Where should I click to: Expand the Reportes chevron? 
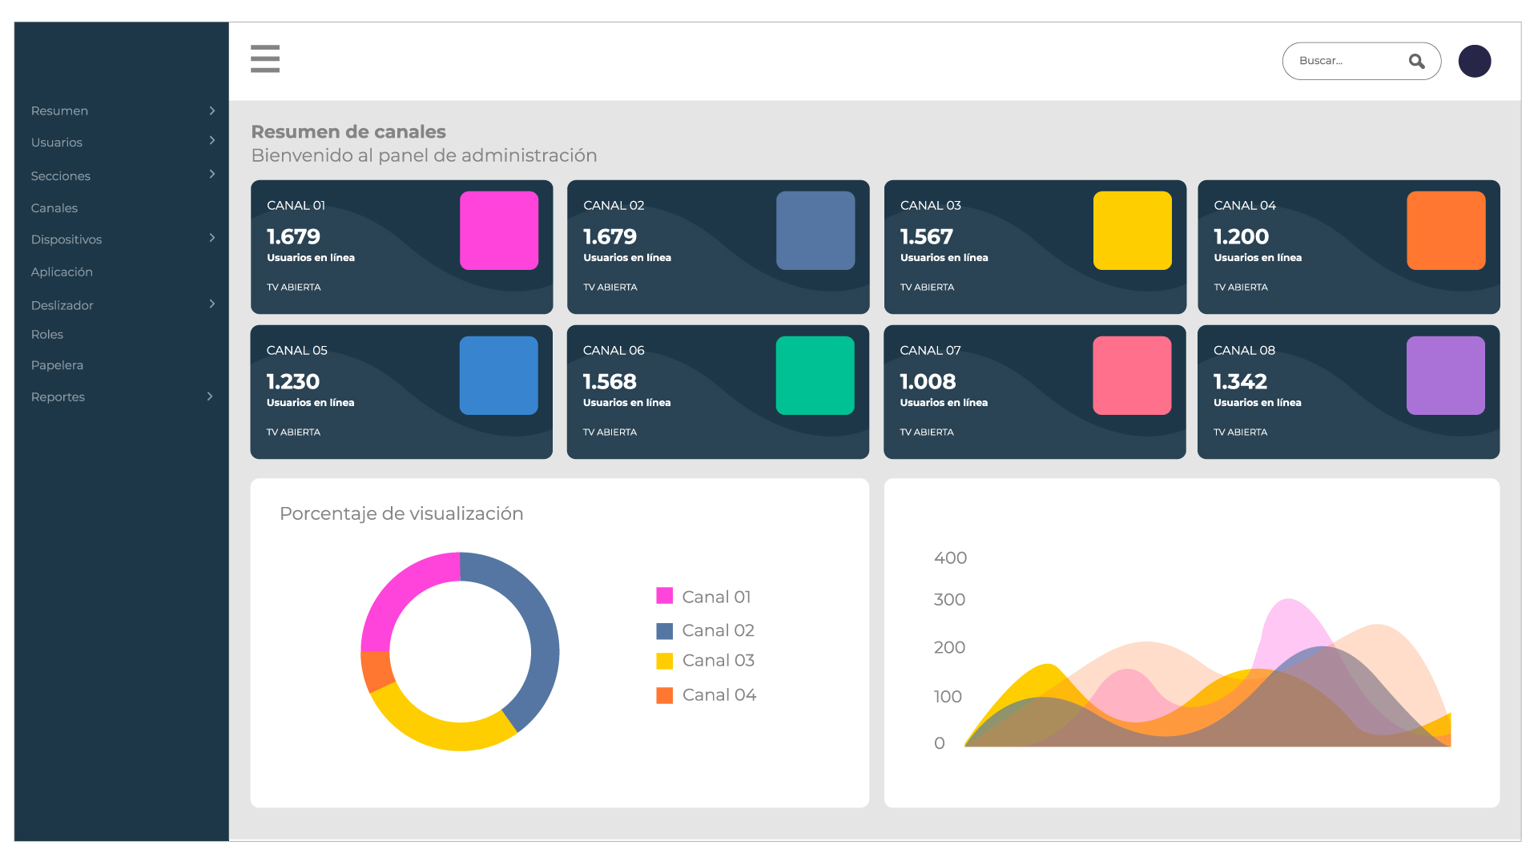point(210,396)
